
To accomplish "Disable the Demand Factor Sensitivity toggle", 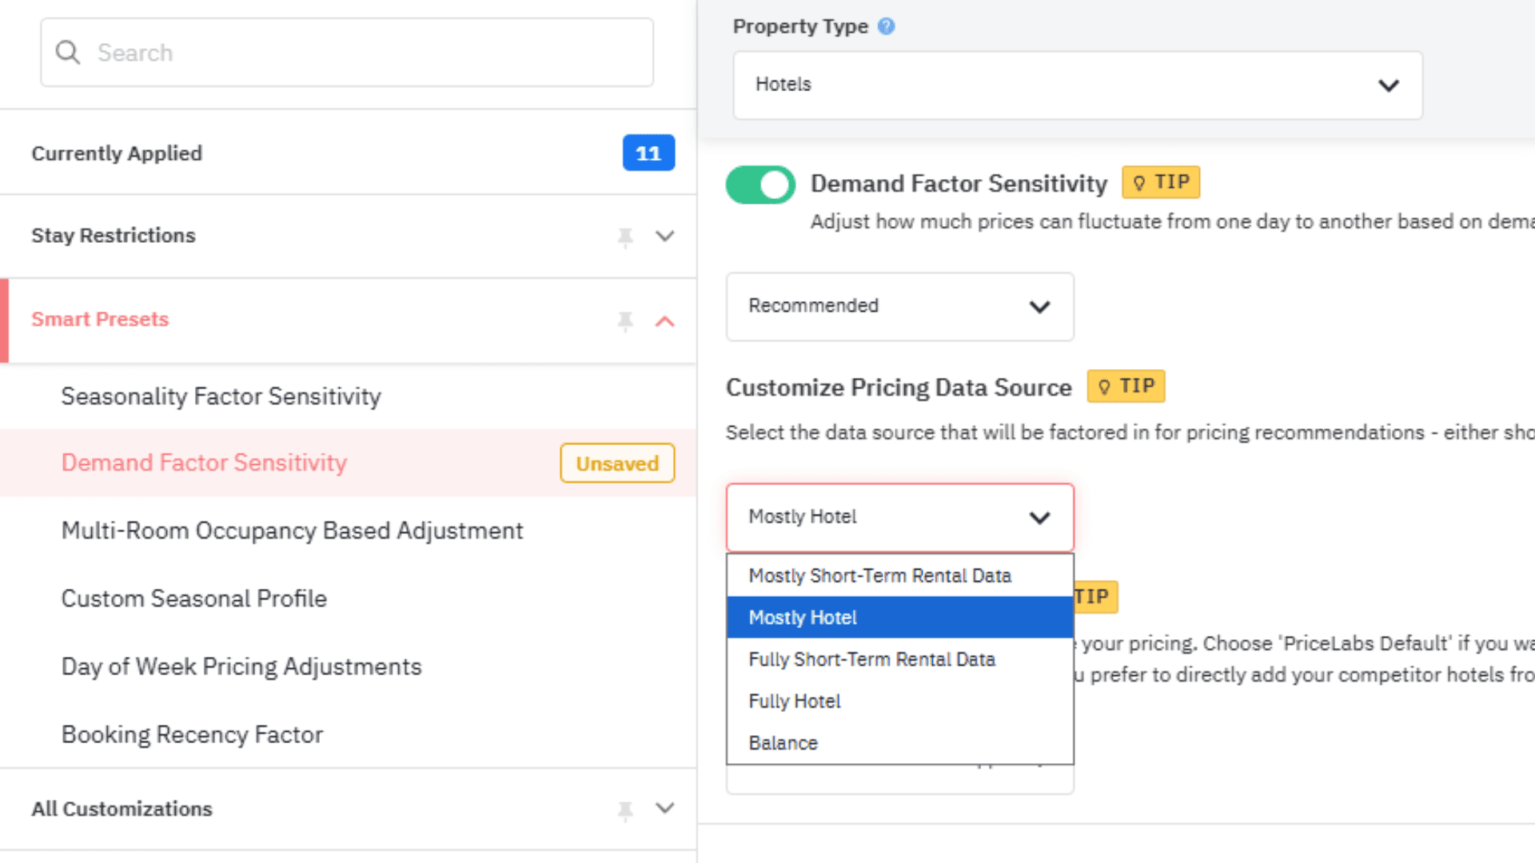I will [760, 185].
